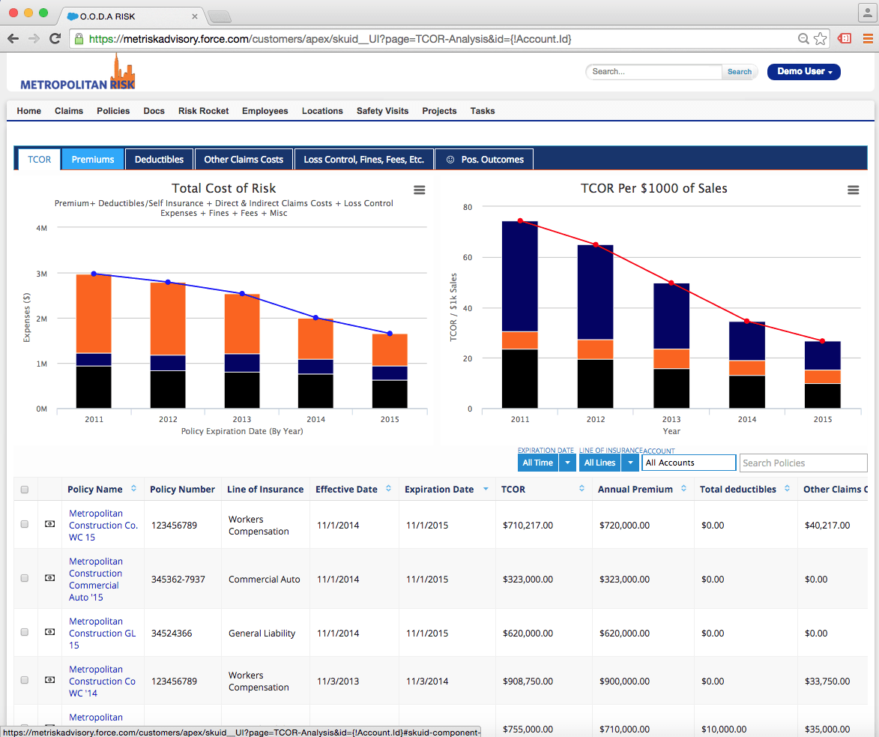Click the money icon for Commercial Auto '15 row

(50, 578)
